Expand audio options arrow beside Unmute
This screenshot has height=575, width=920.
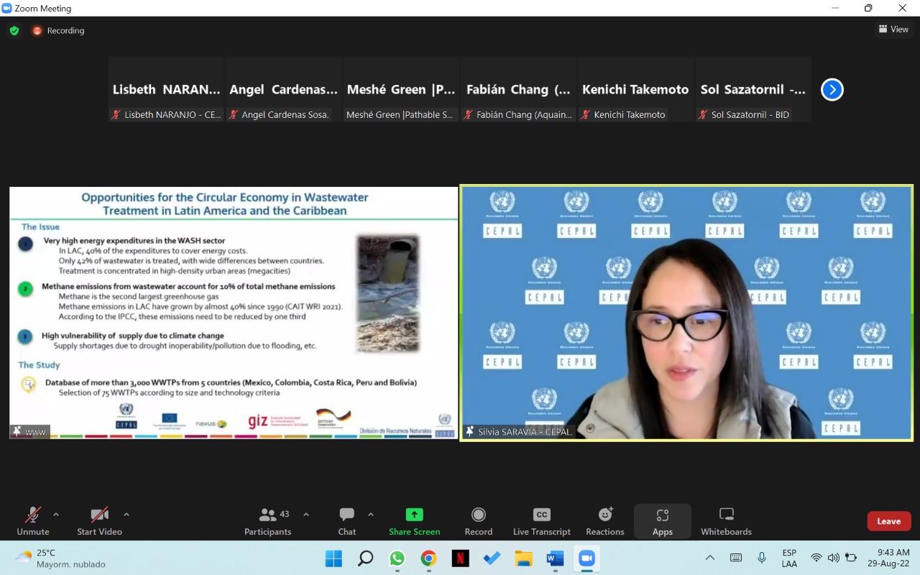click(x=56, y=515)
